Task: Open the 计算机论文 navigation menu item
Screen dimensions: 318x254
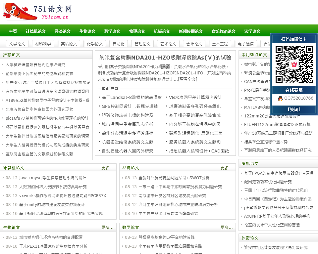Action: point(36,31)
